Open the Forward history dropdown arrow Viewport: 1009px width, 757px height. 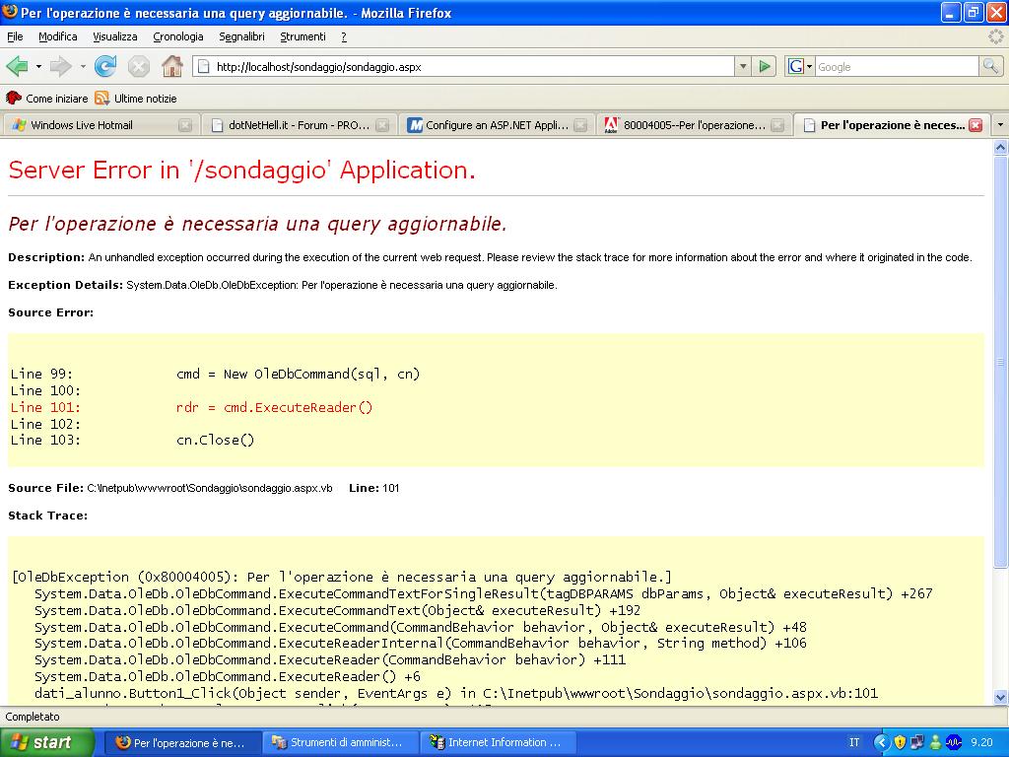[x=83, y=66]
